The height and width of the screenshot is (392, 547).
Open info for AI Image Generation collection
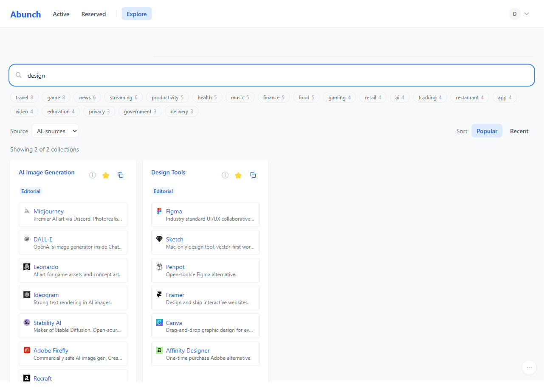pos(93,175)
